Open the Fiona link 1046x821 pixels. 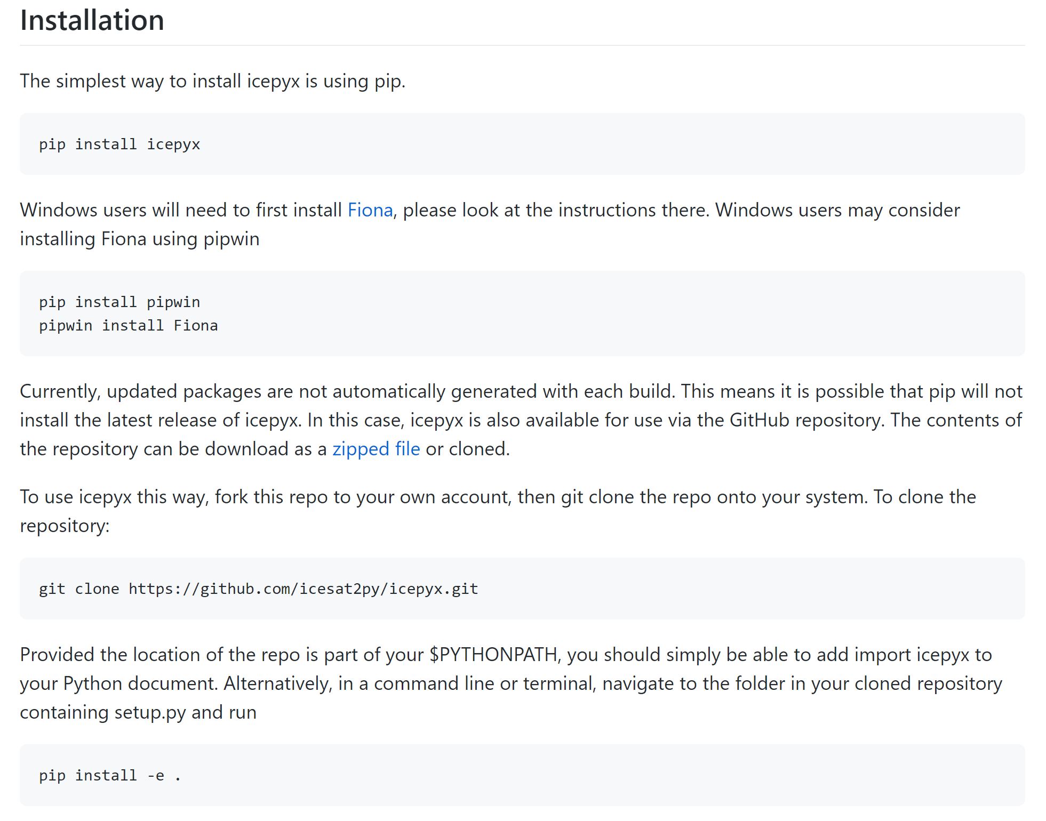tap(370, 210)
